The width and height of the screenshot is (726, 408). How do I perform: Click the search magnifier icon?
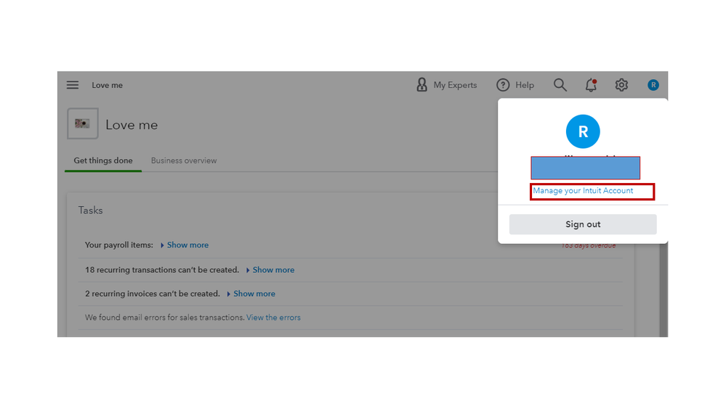pos(560,85)
